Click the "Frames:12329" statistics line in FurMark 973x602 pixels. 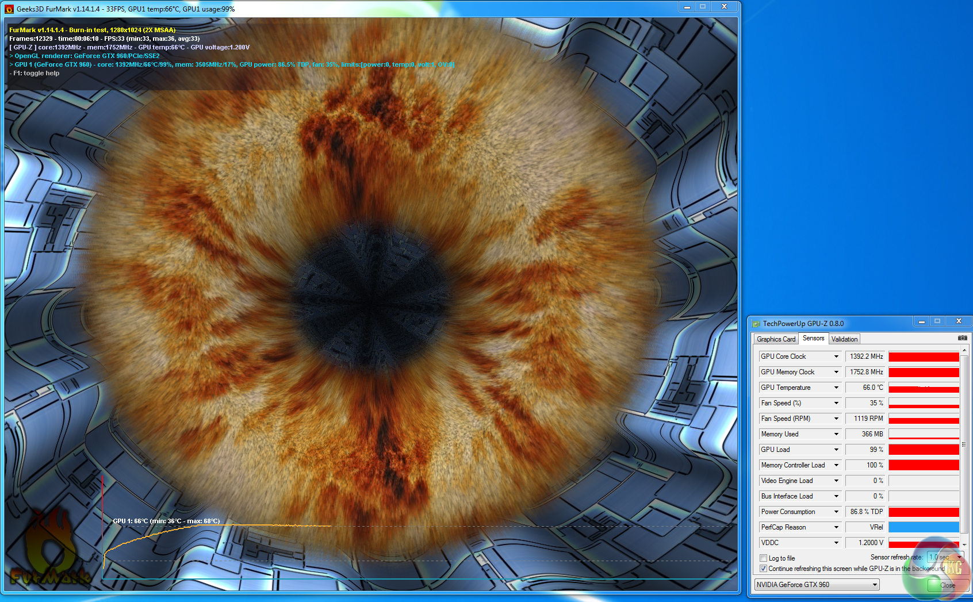(105, 39)
